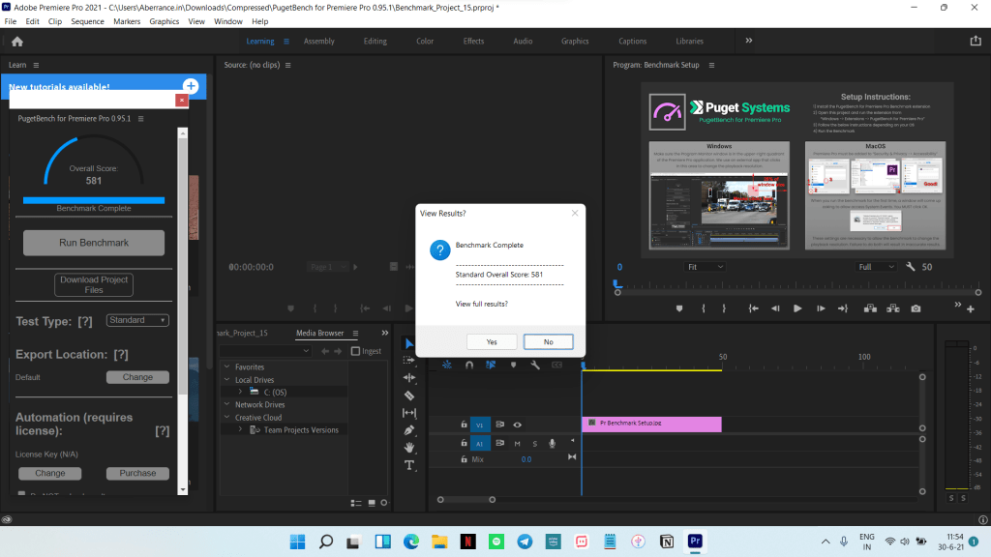
Task: Open Windows Start menu
Action: pyautogui.click(x=297, y=542)
